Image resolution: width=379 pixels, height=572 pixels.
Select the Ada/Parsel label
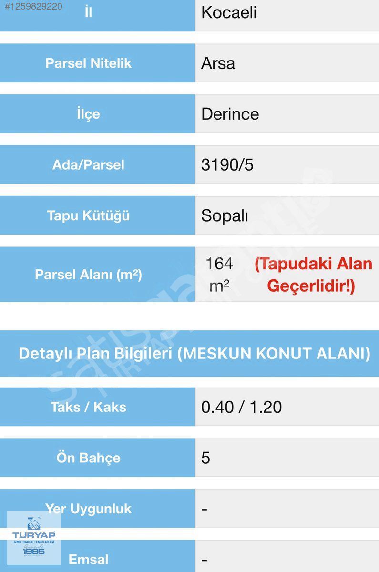88,165
